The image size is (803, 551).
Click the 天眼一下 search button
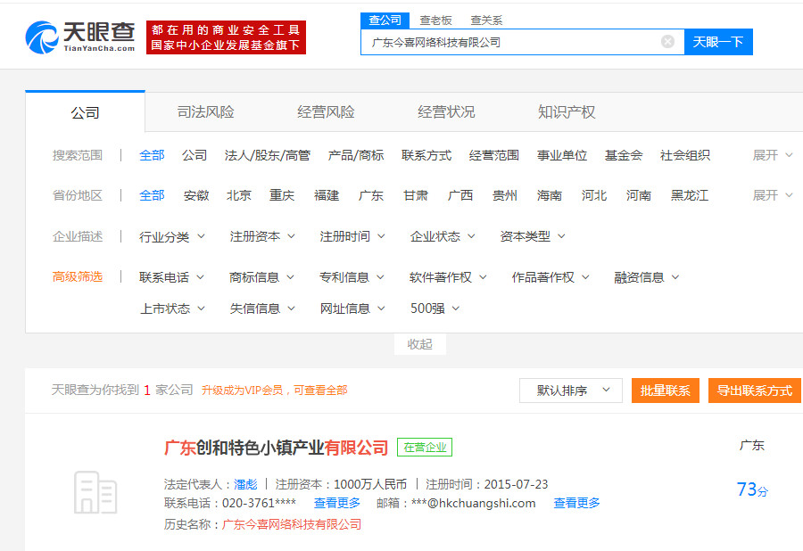pos(718,42)
